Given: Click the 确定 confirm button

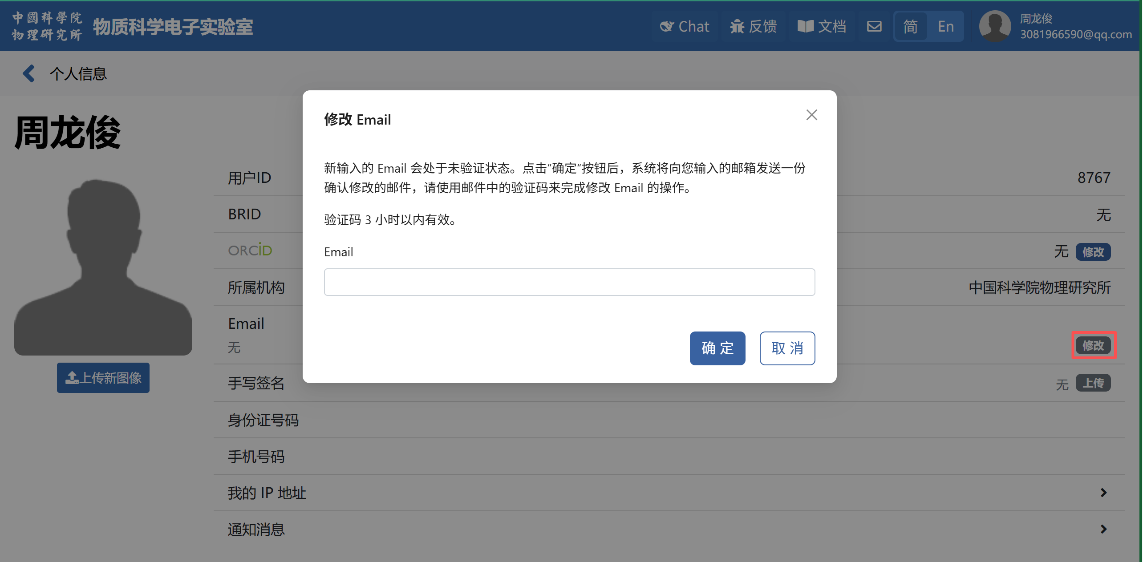Looking at the screenshot, I should (717, 348).
